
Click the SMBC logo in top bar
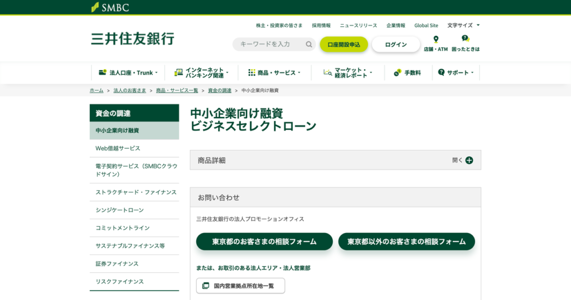click(110, 7)
